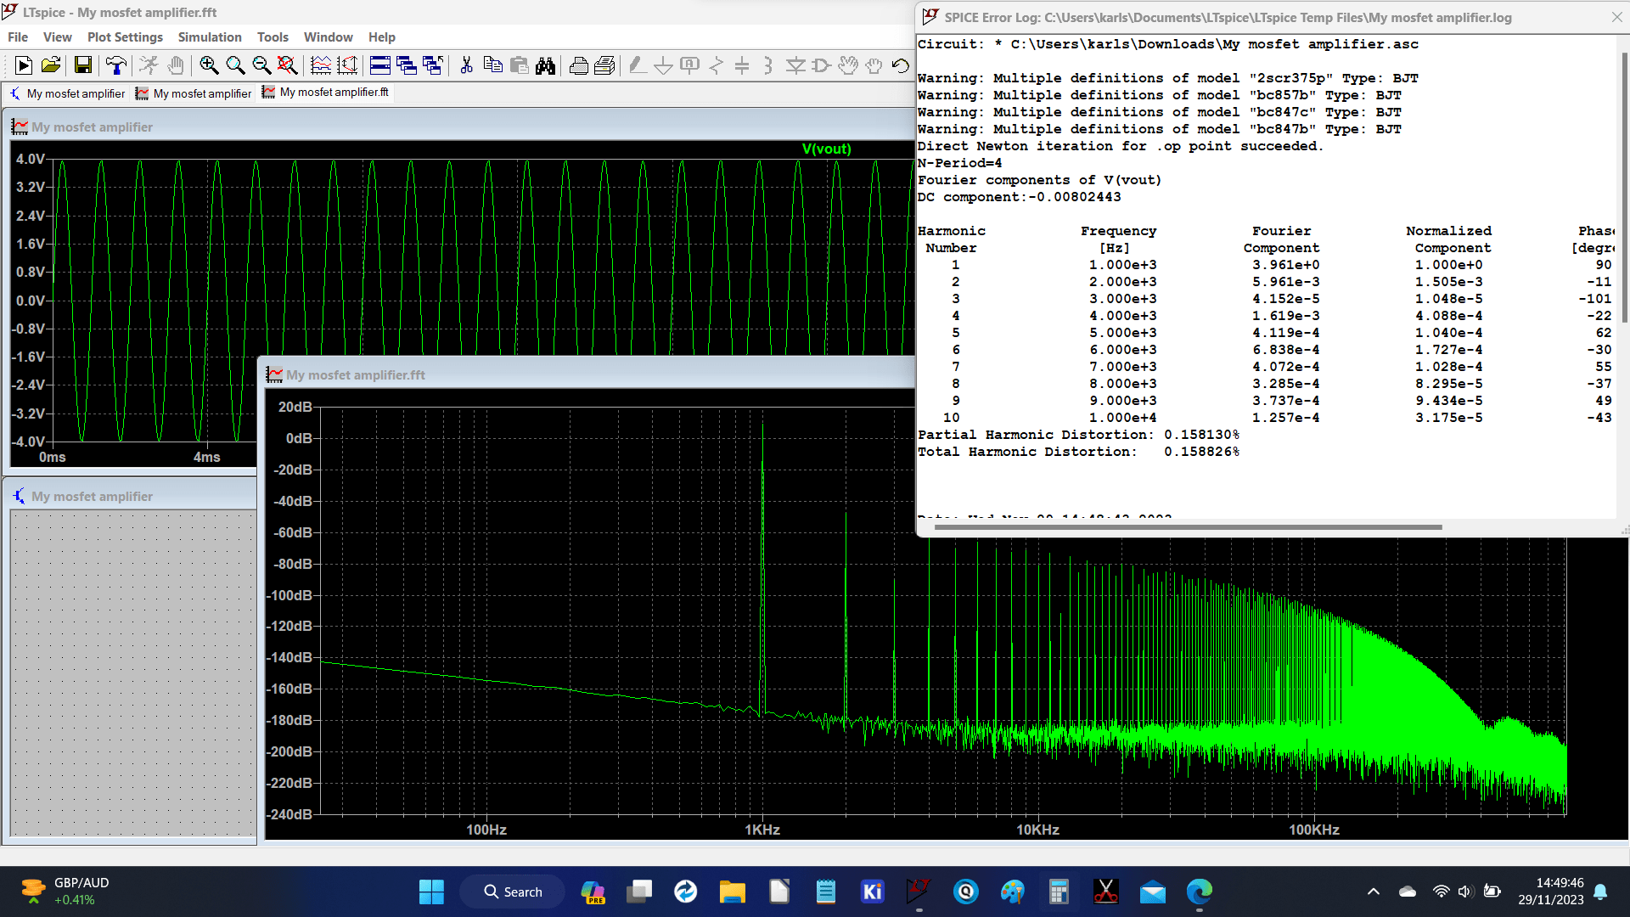Viewport: 1630px width, 917px height.
Task: Click the Place Ground icon
Action: [663, 65]
